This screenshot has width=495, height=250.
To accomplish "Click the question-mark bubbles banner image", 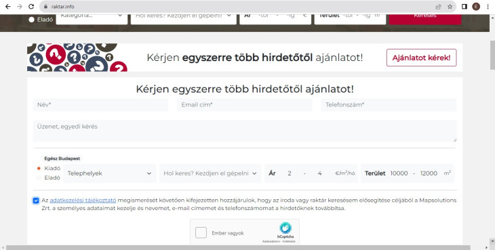I will [77, 58].
